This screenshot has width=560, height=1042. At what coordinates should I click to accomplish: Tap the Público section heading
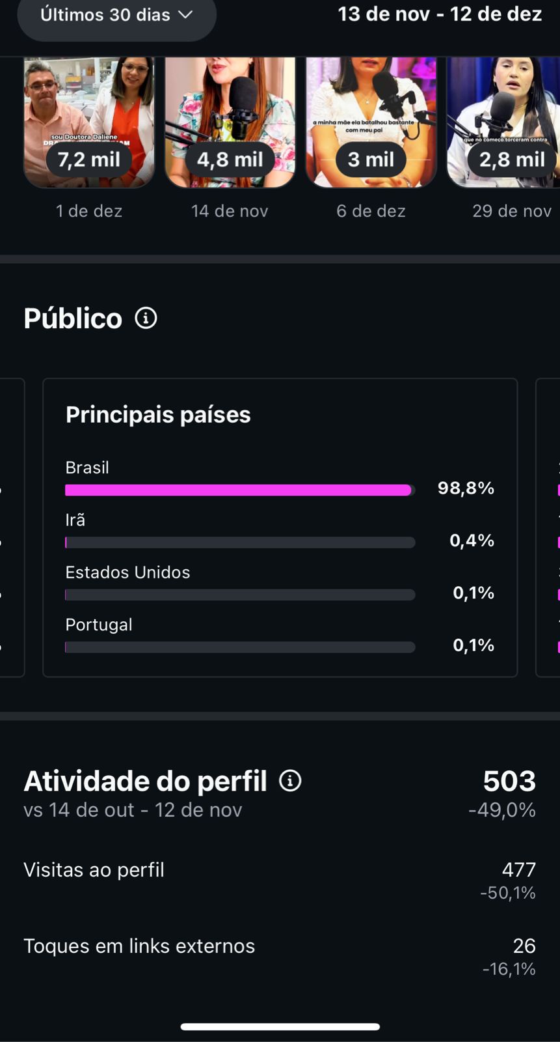pos(73,318)
